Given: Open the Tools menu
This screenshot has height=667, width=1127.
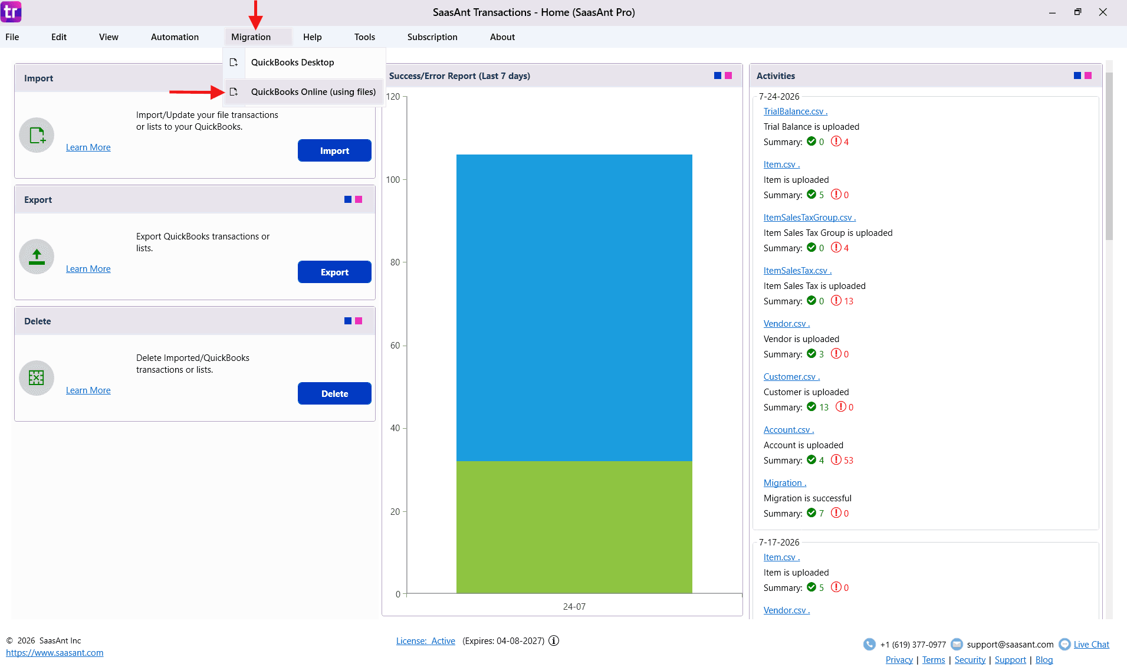Looking at the screenshot, I should (364, 37).
